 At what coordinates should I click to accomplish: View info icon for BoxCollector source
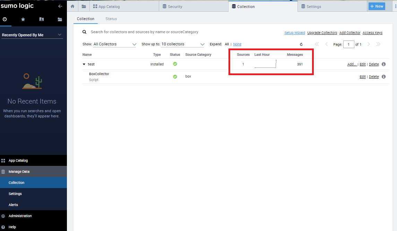point(383,77)
